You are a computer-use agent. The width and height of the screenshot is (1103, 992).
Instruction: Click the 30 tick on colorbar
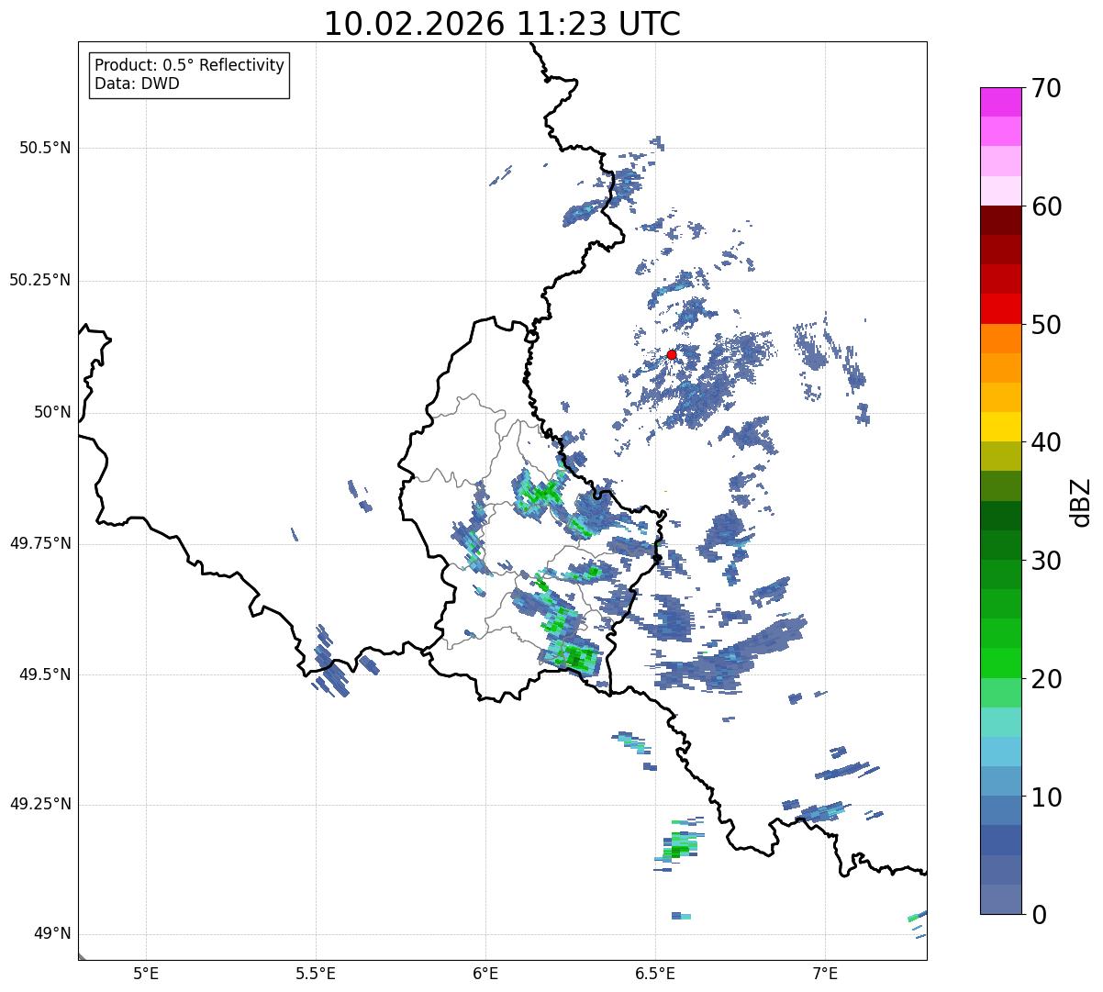tap(1046, 561)
